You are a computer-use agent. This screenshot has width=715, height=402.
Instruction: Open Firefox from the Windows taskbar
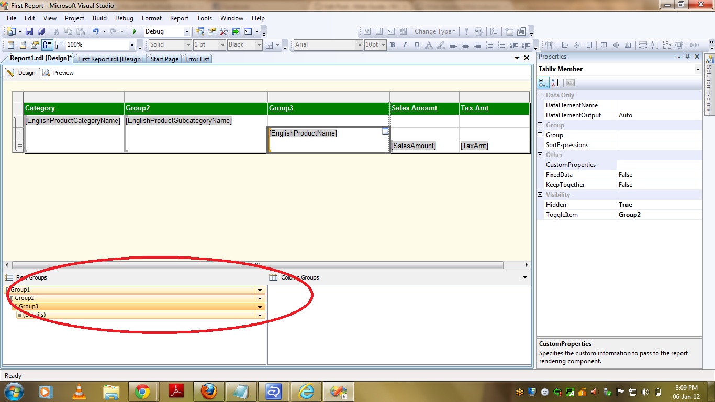tap(208, 391)
